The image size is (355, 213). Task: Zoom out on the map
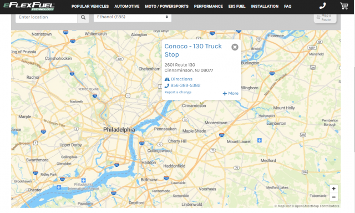coord(334,197)
